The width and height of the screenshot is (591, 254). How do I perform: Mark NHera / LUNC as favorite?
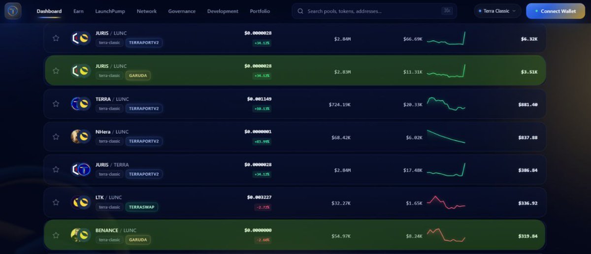56,136
